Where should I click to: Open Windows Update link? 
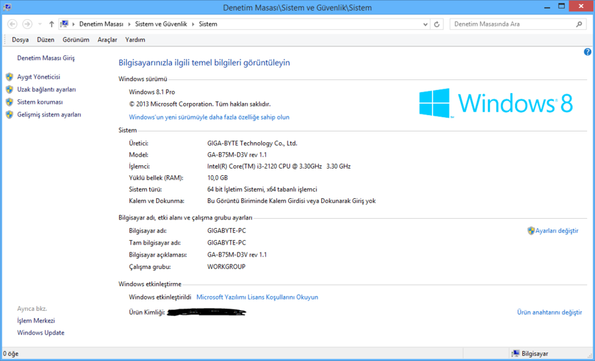[x=40, y=333]
